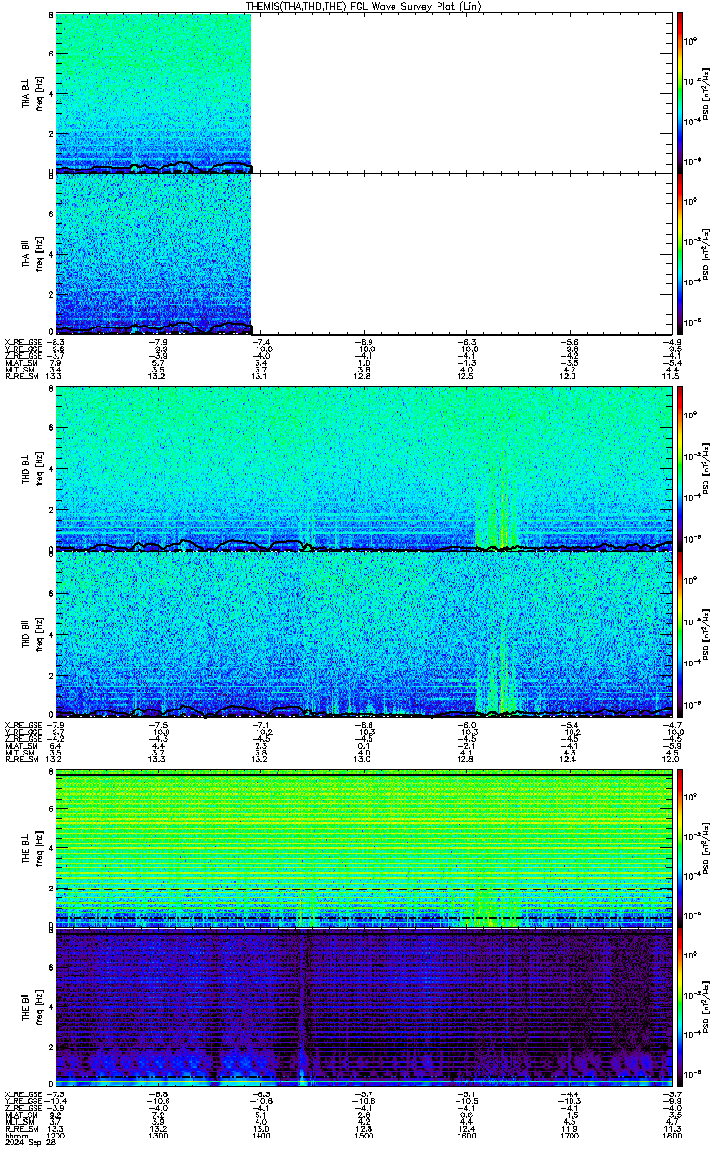Image resolution: width=718 pixels, height=1149 pixels.
Task: Click the THD B-perpendicular PSD color bar
Action: click(680, 468)
